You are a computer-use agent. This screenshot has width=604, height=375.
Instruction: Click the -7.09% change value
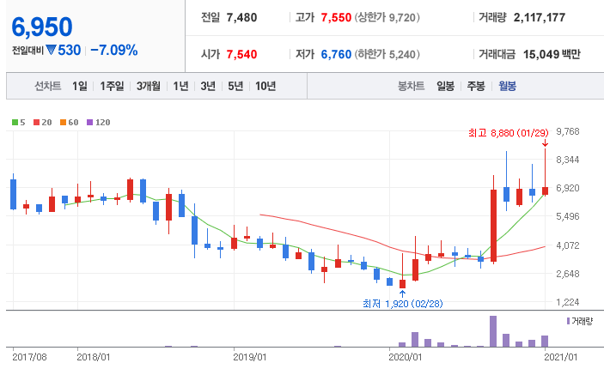114,50
